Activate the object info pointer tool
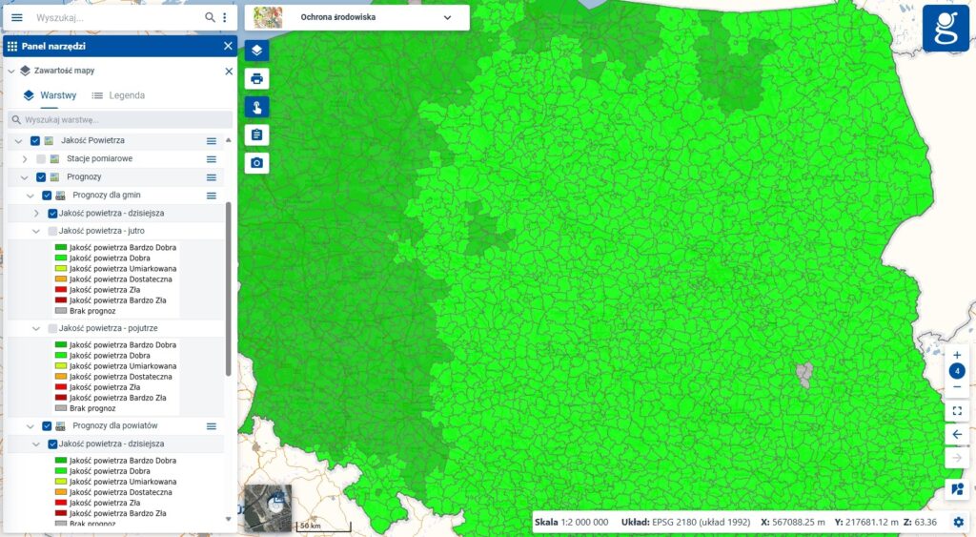 pyautogui.click(x=256, y=107)
